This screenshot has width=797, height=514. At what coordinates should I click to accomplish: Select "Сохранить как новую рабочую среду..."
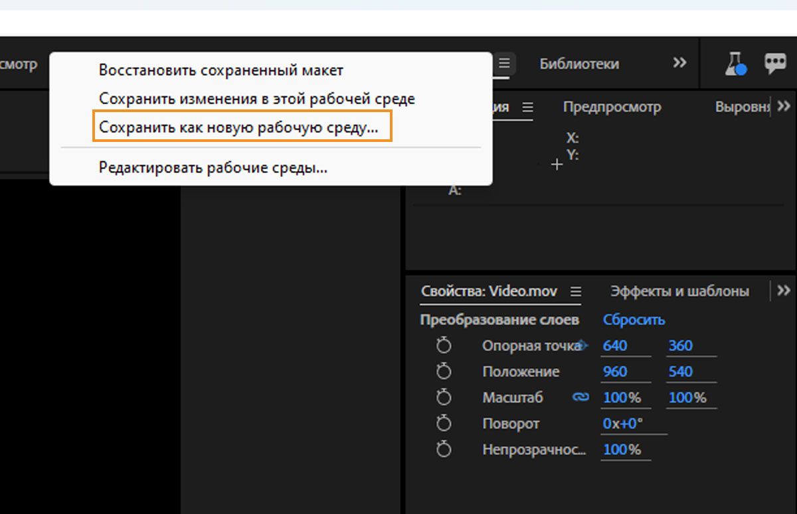[x=238, y=128]
